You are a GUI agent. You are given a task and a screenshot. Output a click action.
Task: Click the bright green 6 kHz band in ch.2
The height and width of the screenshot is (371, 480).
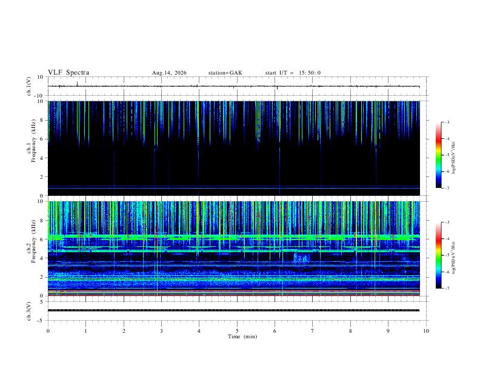coord(233,236)
